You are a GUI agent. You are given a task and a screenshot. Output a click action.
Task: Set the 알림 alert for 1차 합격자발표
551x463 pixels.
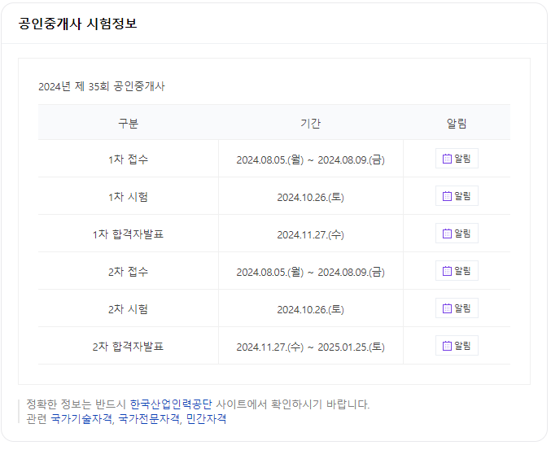click(457, 234)
